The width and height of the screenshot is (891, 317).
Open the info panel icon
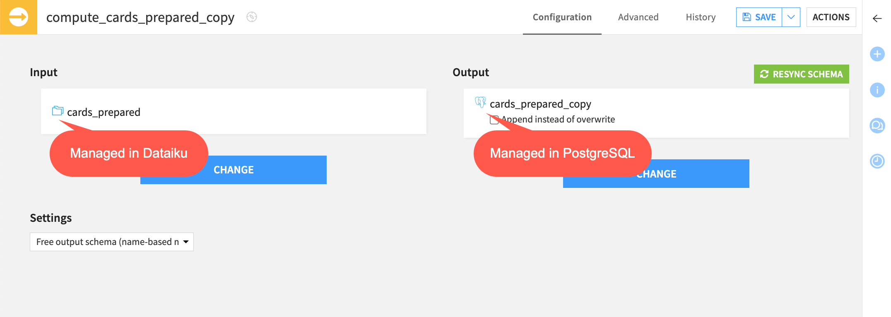pyautogui.click(x=877, y=90)
